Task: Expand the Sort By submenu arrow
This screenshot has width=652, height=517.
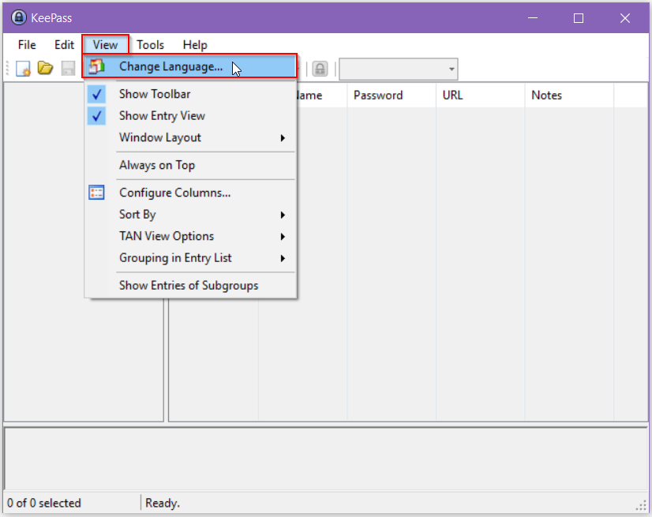Action: (283, 215)
